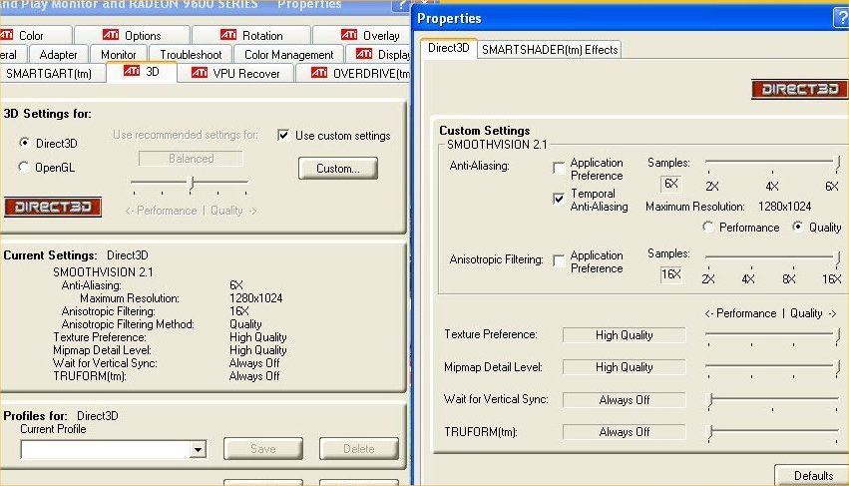The height and width of the screenshot is (486, 849).
Task: Select the 3D tab
Action: tap(142, 72)
